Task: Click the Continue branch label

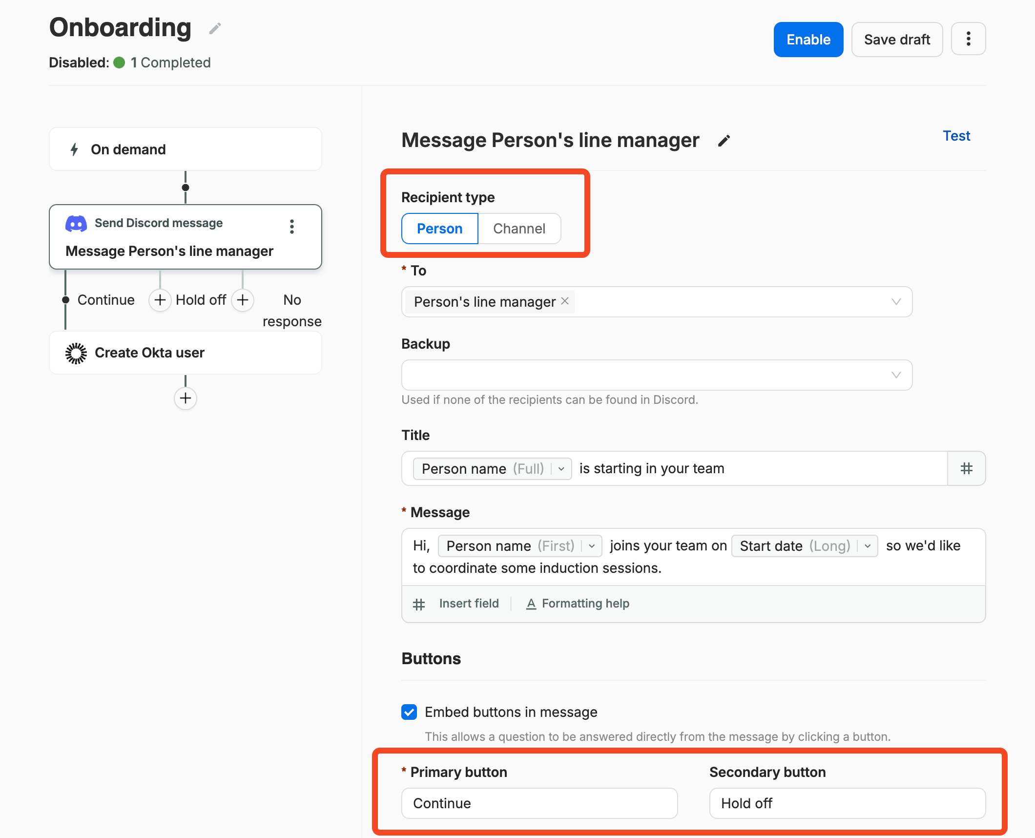Action: (x=106, y=300)
